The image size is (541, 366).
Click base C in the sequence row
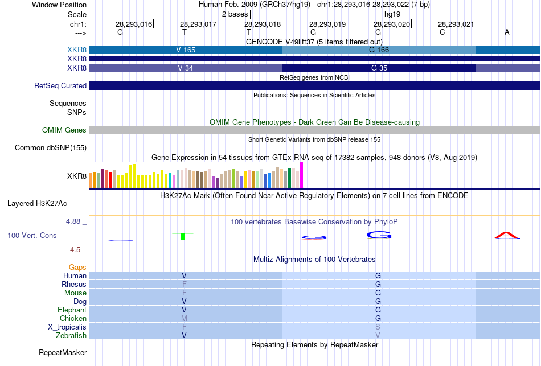pos(442,32)
